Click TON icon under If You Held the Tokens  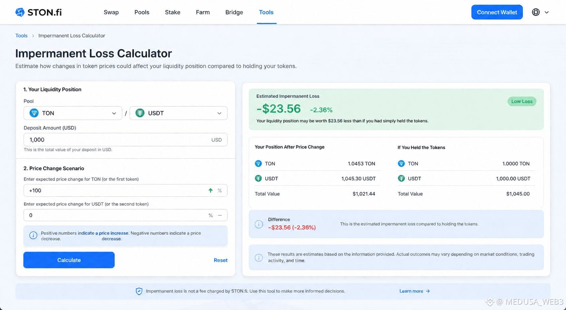(x=401, y=164)
